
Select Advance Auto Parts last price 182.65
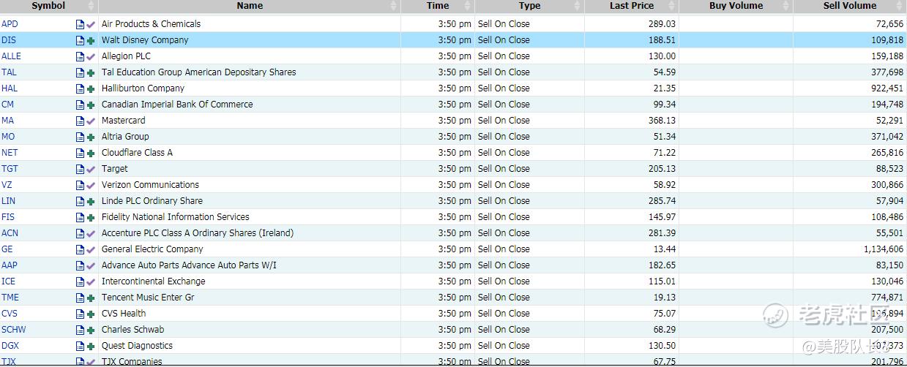coord(662,265)
